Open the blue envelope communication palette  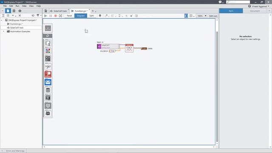coord(48,82)
